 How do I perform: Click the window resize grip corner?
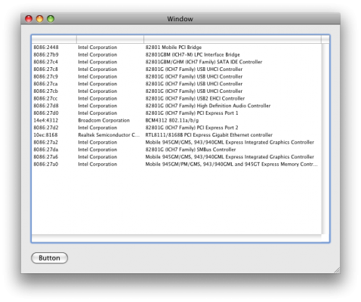337,270
